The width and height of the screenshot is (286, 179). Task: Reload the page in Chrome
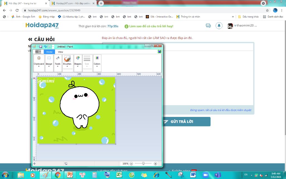[17, 10]
